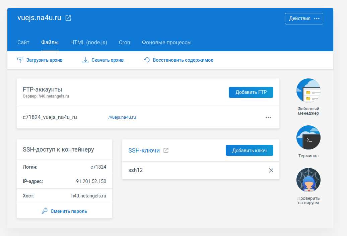This screenshot has width=347, height=236.
Task: Open the Действия actions dropdown
Action: [304, 18]
